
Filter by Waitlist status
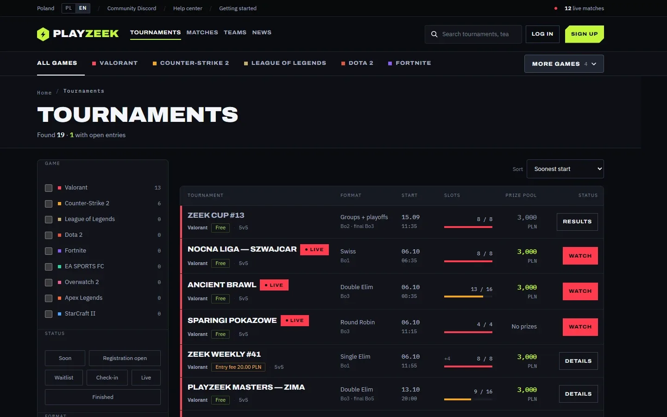click(64, 378)
